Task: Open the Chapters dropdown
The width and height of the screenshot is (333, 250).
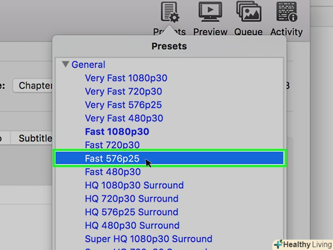Action: [x=34, y=86]
